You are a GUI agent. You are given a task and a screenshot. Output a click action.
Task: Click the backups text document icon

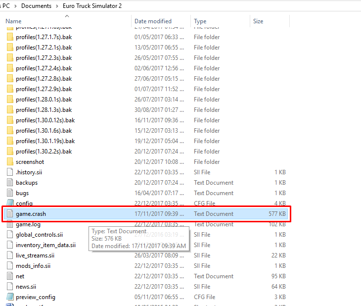click(10, 182)
